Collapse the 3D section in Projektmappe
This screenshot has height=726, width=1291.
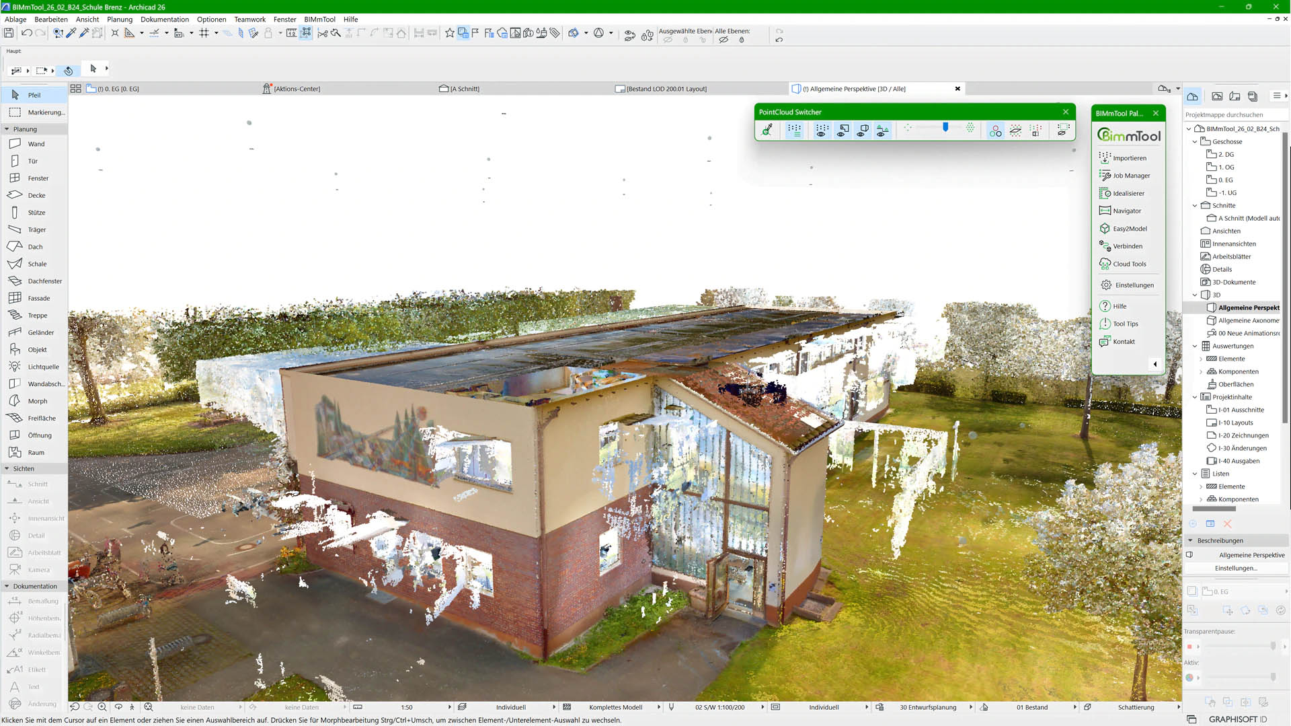click(1195, 295)
